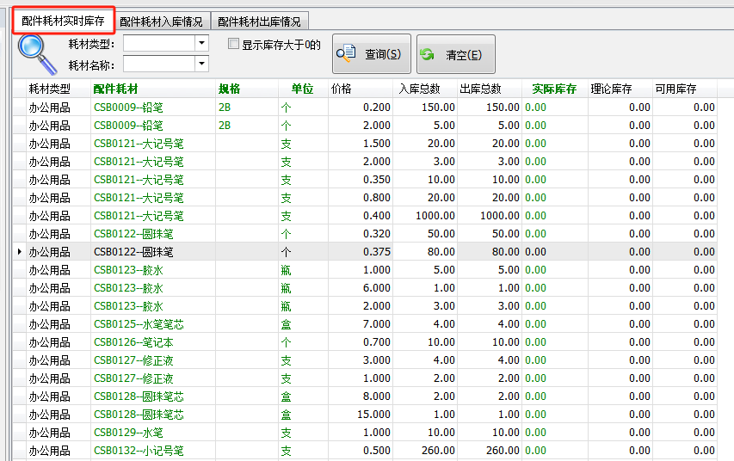Screen dimensions: 734x461
Task: Click CSB0128--圆珠笔芯 row priced 8.000
Action: click(x=365, y=396)
